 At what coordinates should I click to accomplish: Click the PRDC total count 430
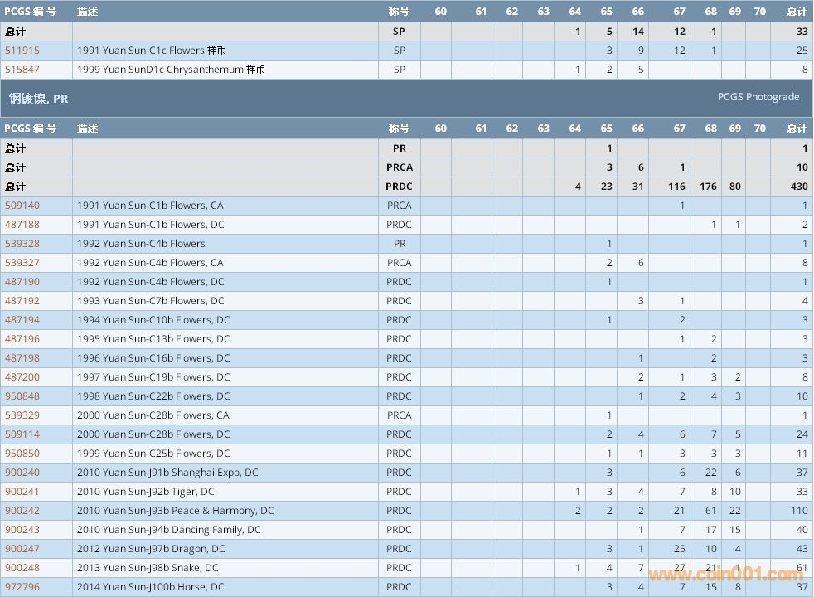[798, 187]
